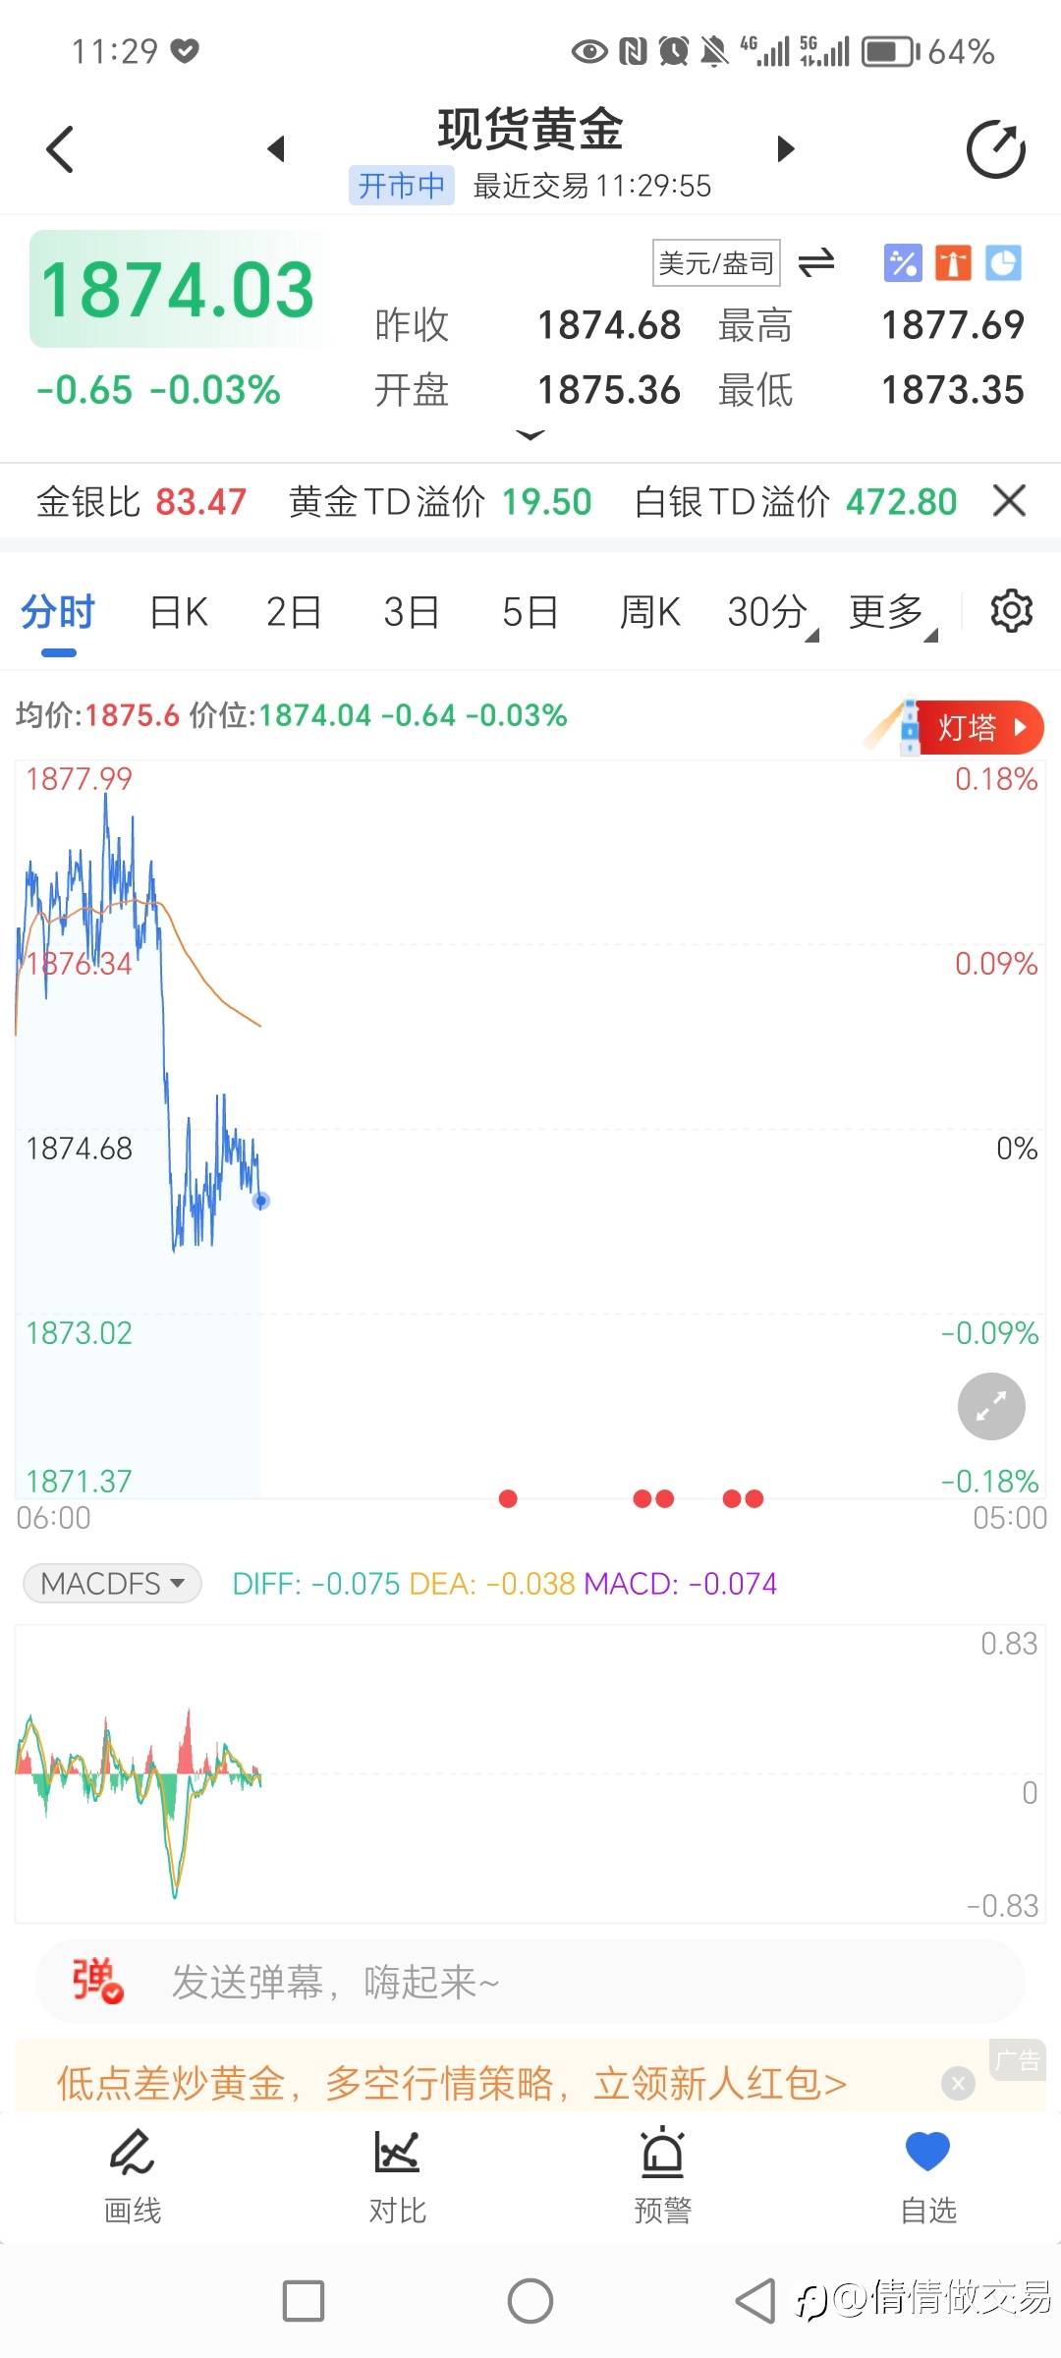Open the 低点差炒黄金 ad link
This screenshot has height=2358, width=1061.
(x=452, y=2082)
